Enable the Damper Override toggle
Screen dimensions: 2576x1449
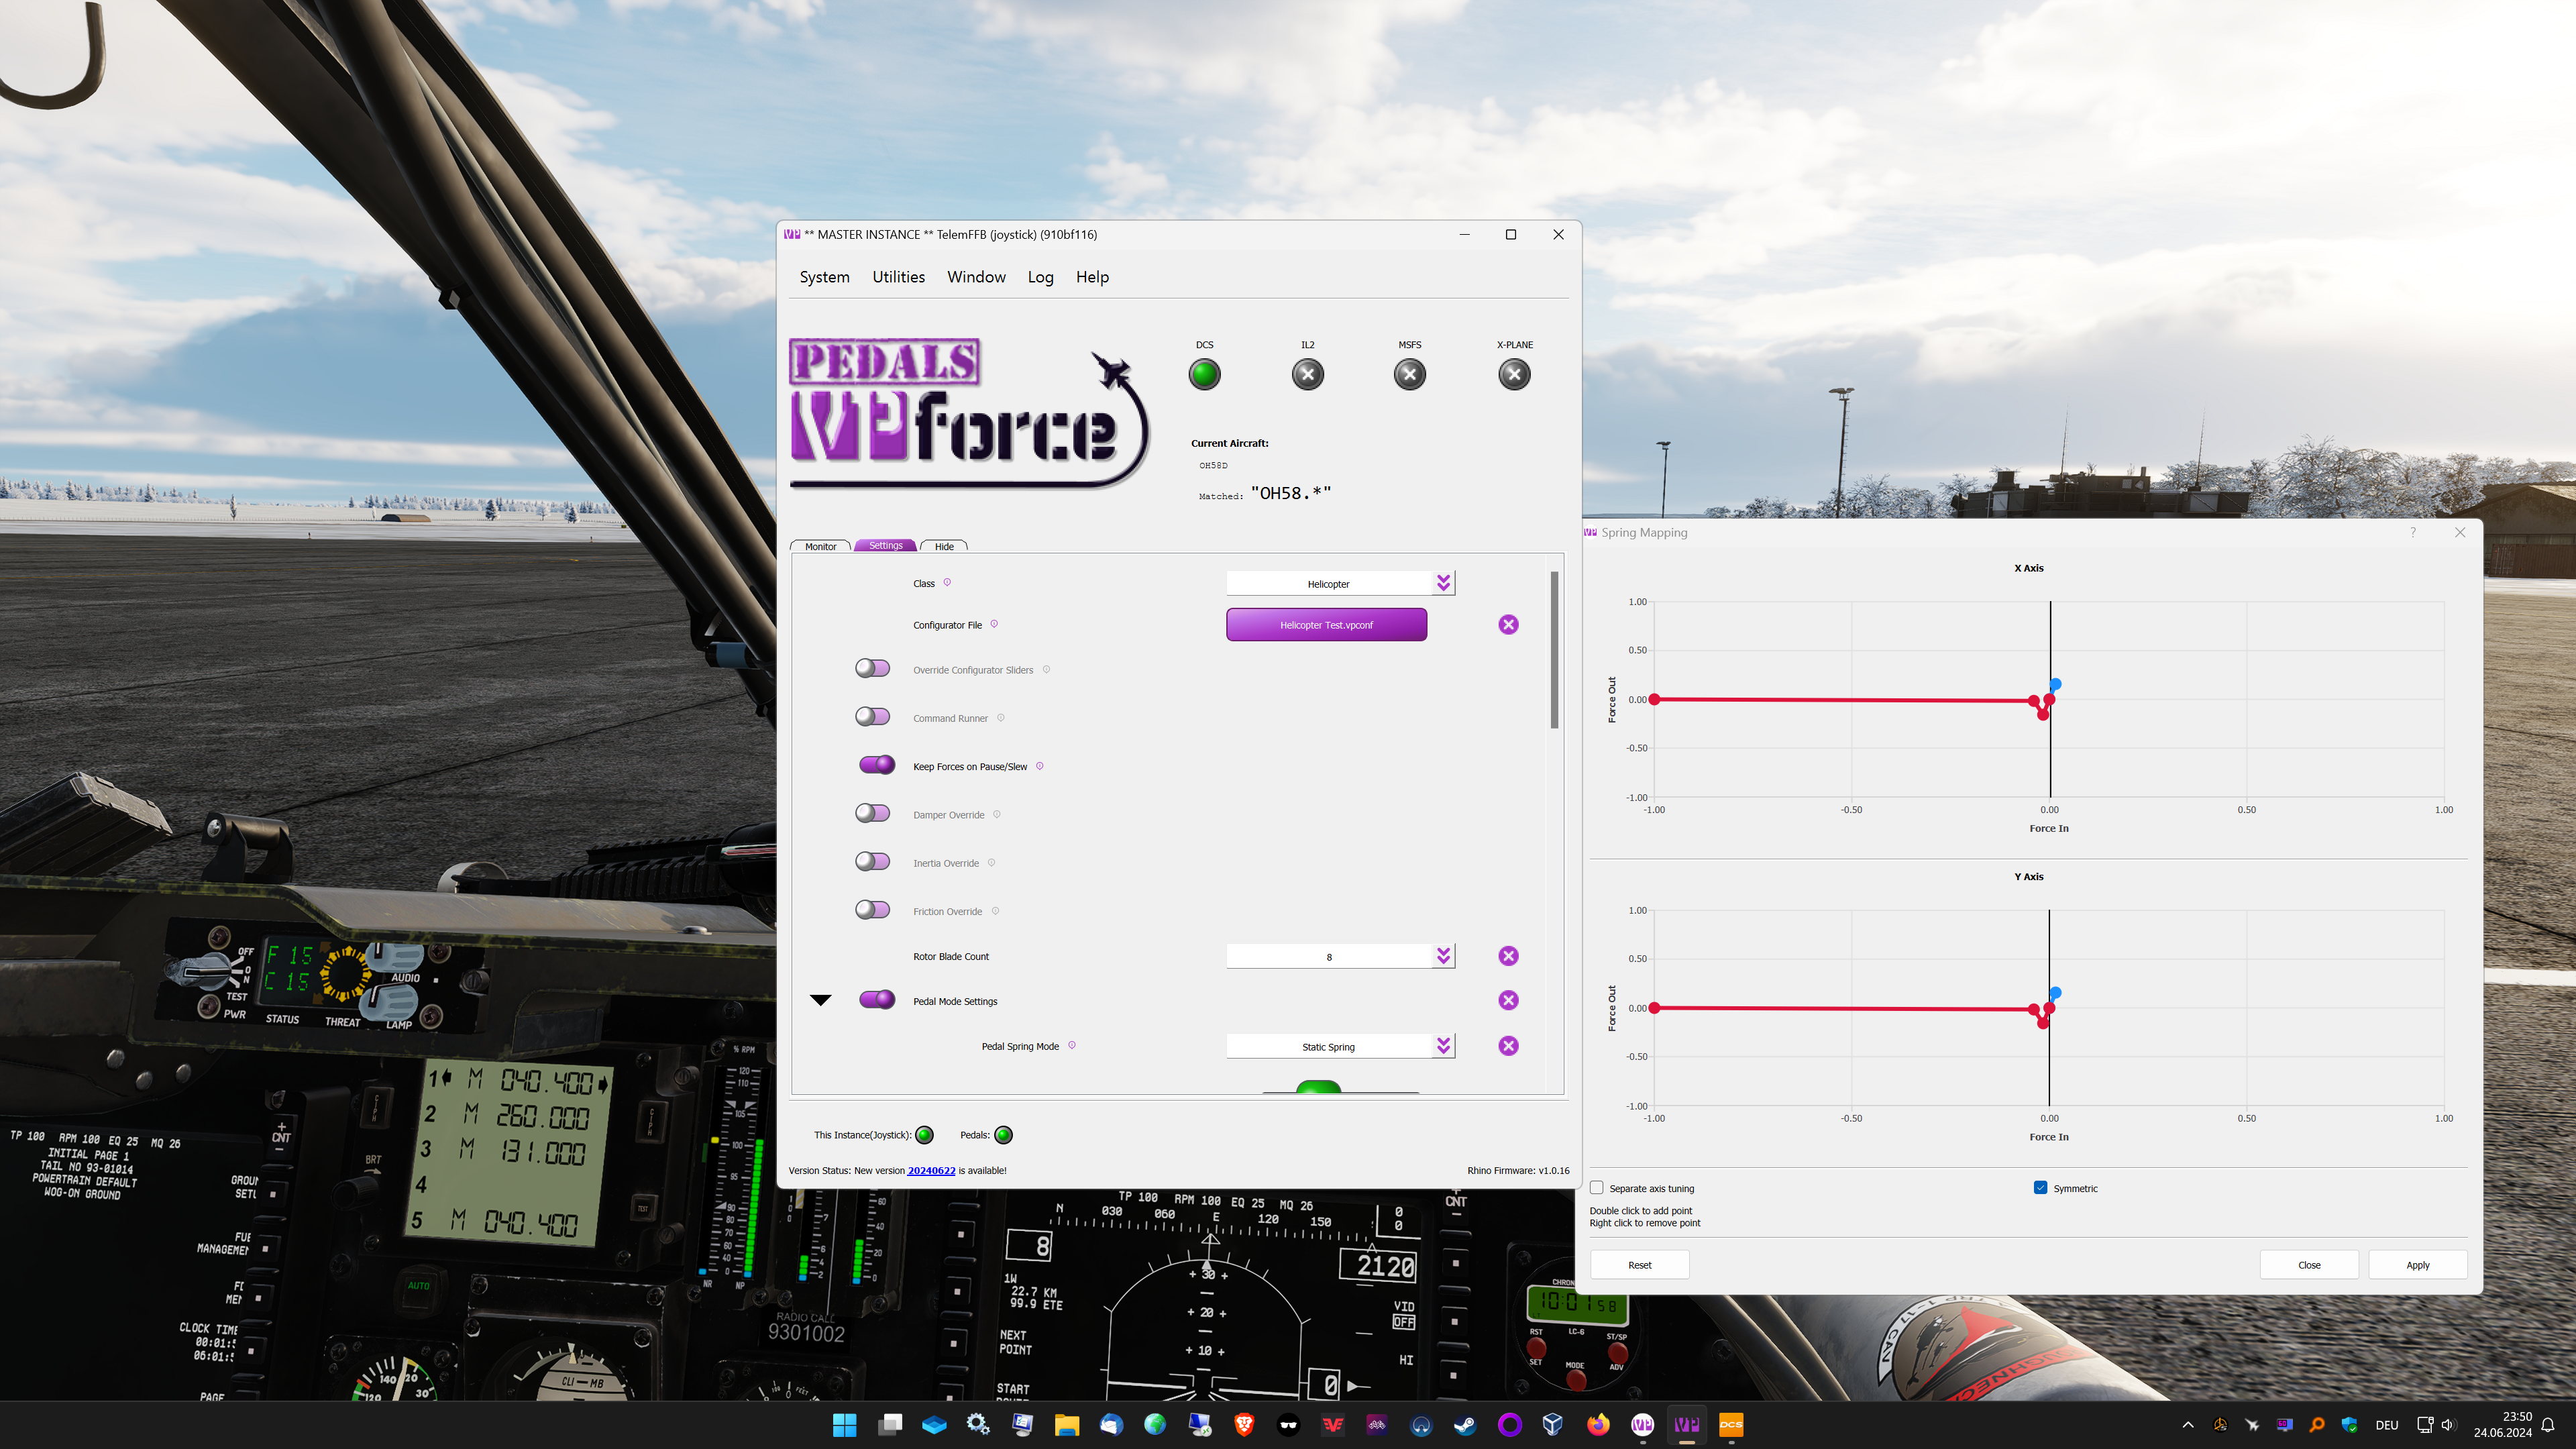pos(872,813)
